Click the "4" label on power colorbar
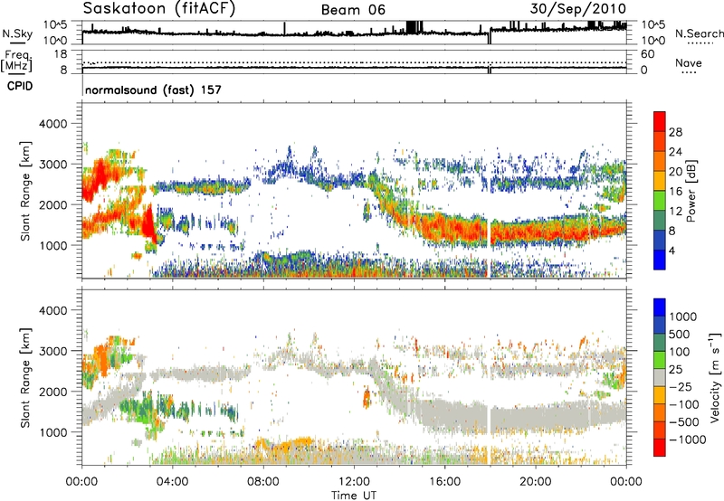The image size is (724, 501). [x=672, y=250]
